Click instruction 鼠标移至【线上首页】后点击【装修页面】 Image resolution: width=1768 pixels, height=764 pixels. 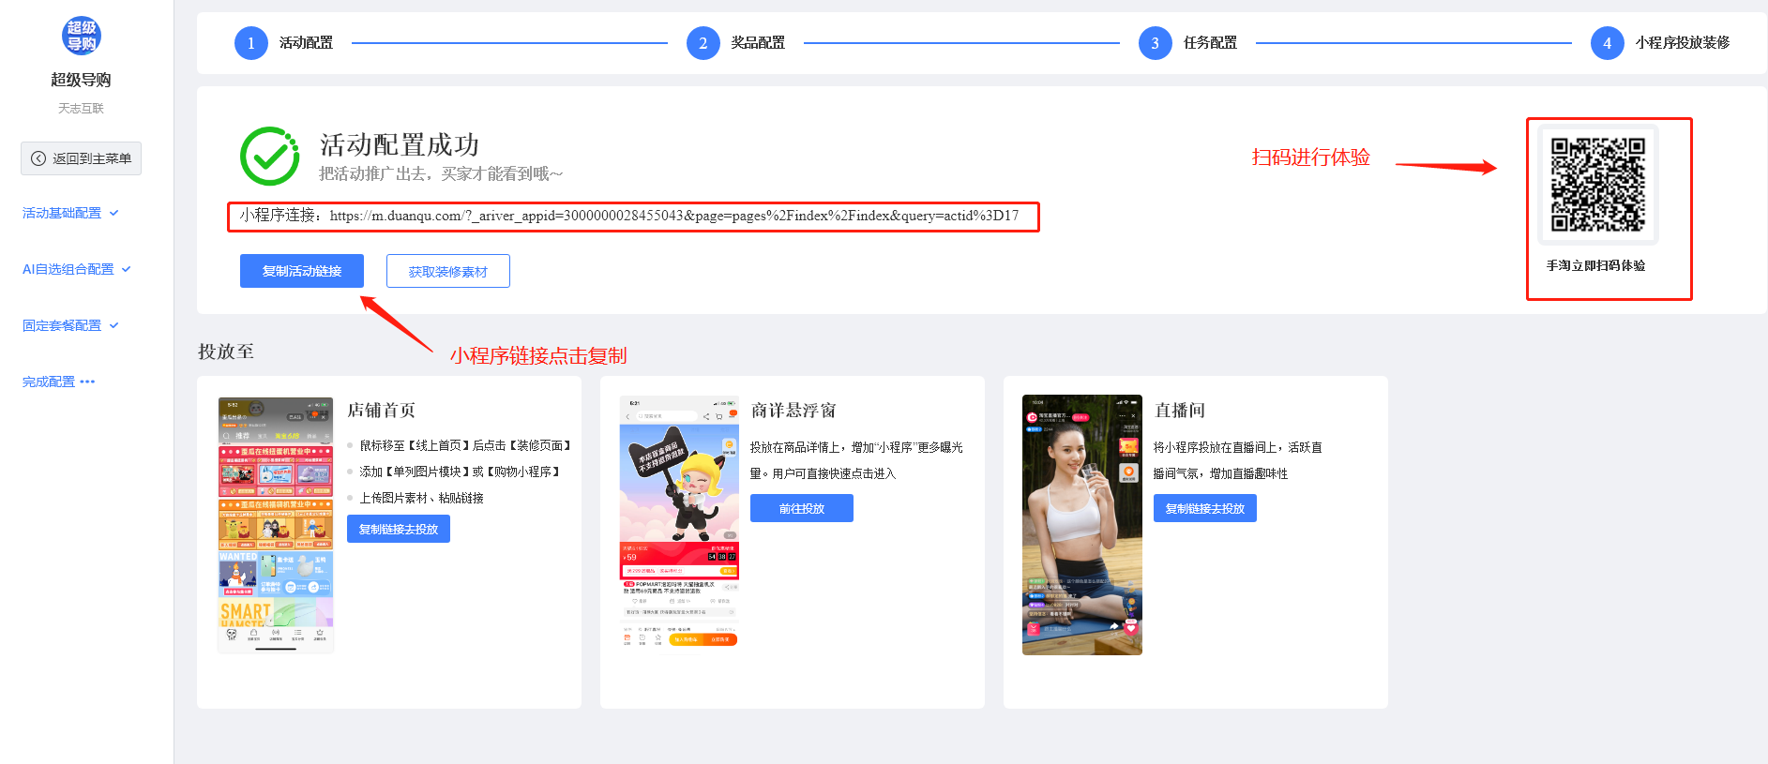pyautogui.click(x=466, y=445)
